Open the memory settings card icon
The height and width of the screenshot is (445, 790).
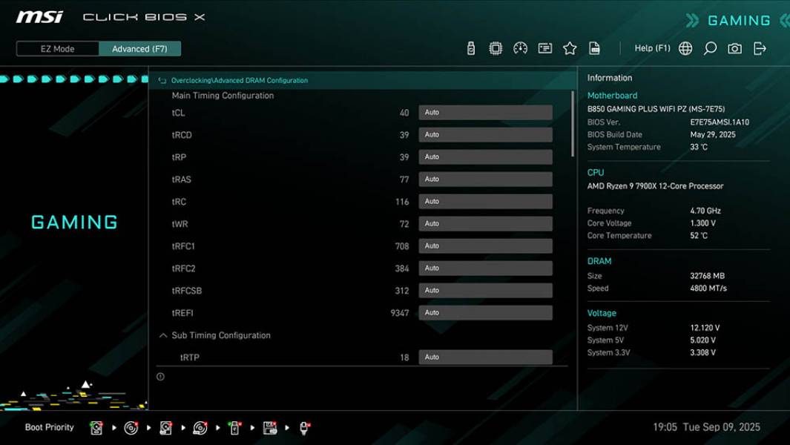545,47
